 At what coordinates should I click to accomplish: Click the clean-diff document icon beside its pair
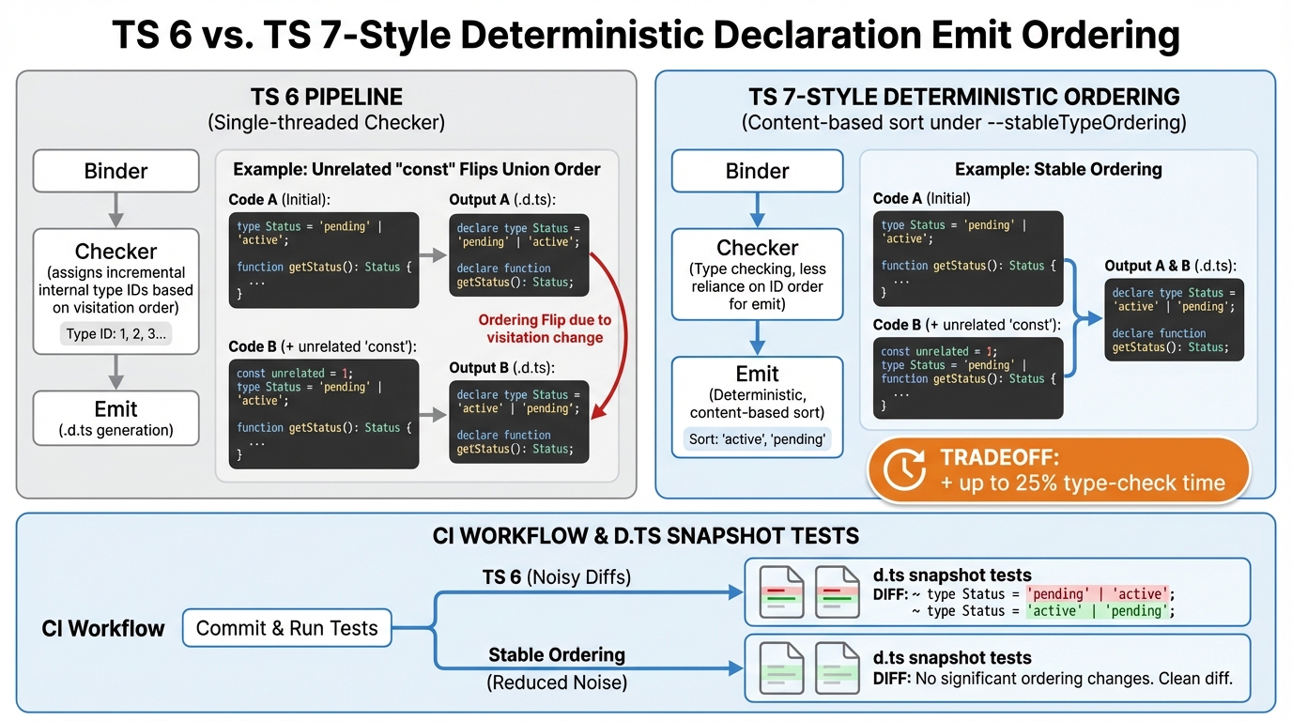(x=837, y=667)
